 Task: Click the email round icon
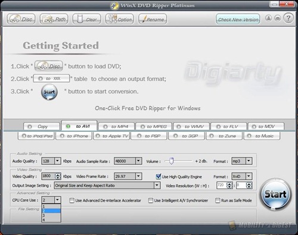(278, 18)
